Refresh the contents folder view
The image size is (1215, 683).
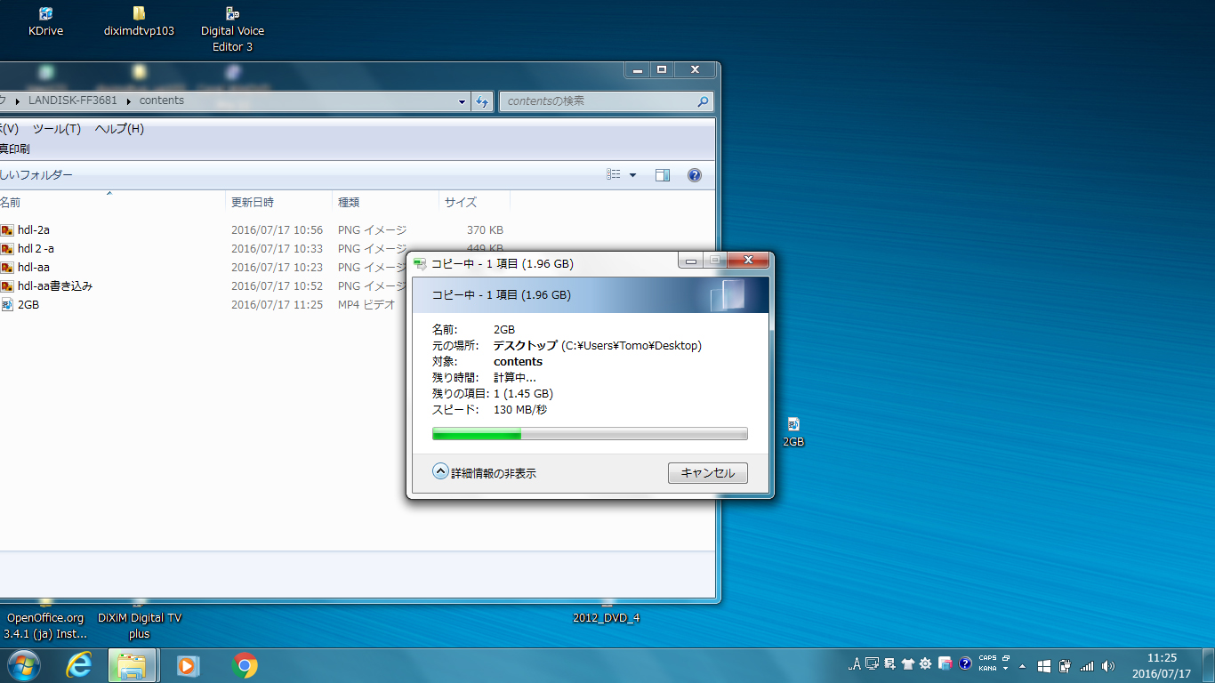click(x=482, y=101)
